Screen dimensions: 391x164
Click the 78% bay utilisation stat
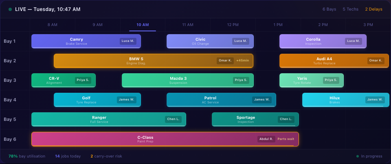pos(27,156)
